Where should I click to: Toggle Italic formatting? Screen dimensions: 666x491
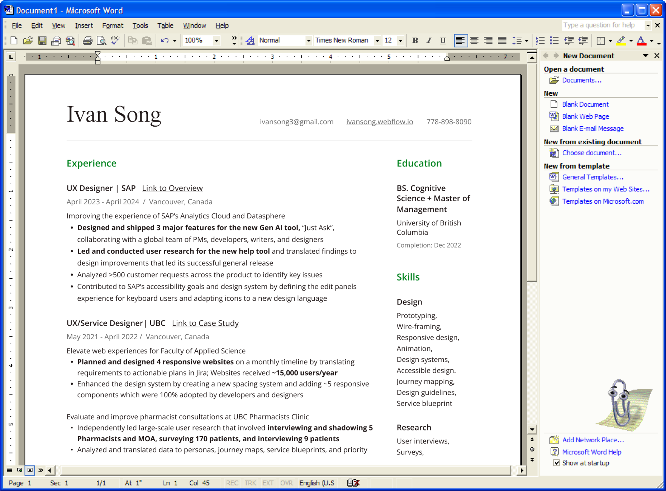click(x=429, y=40)
